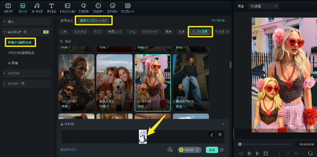Click the 00:00:00:00 timecode field
The height and width of the screenshot is (157, 317).
307,144
